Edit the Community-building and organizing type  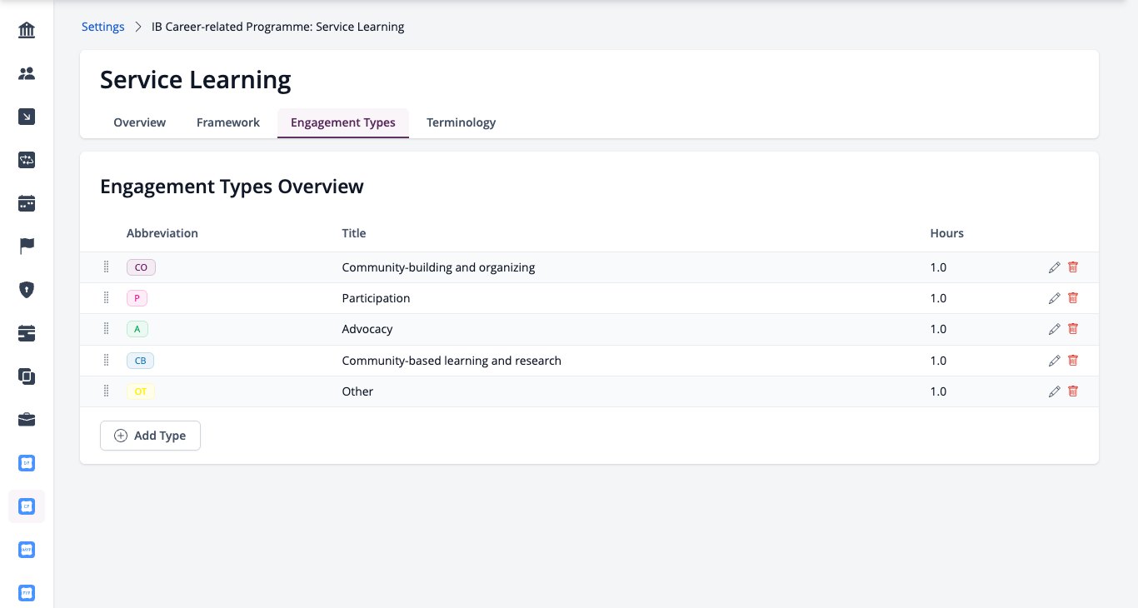[x=1055, y=267]
